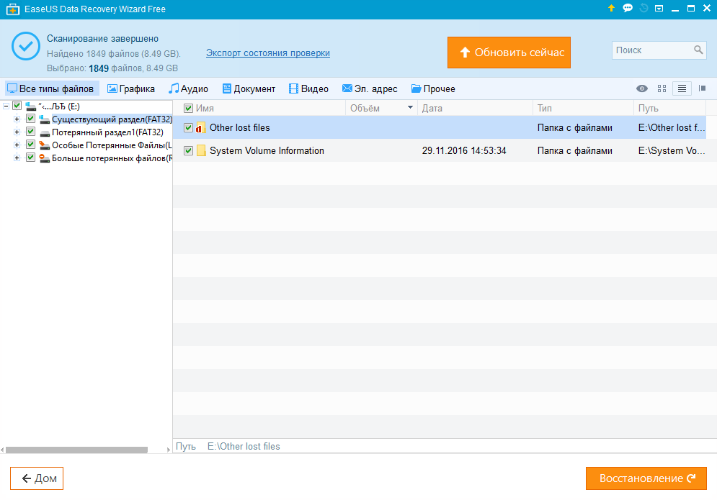Click the existing FAT32 partition drive icon
This screenshot has width=717, height=500.
[45, 119]
